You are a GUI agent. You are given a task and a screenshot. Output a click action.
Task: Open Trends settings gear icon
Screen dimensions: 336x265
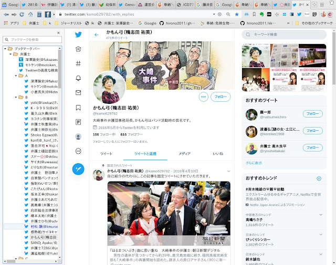click(x=319, y=178)
